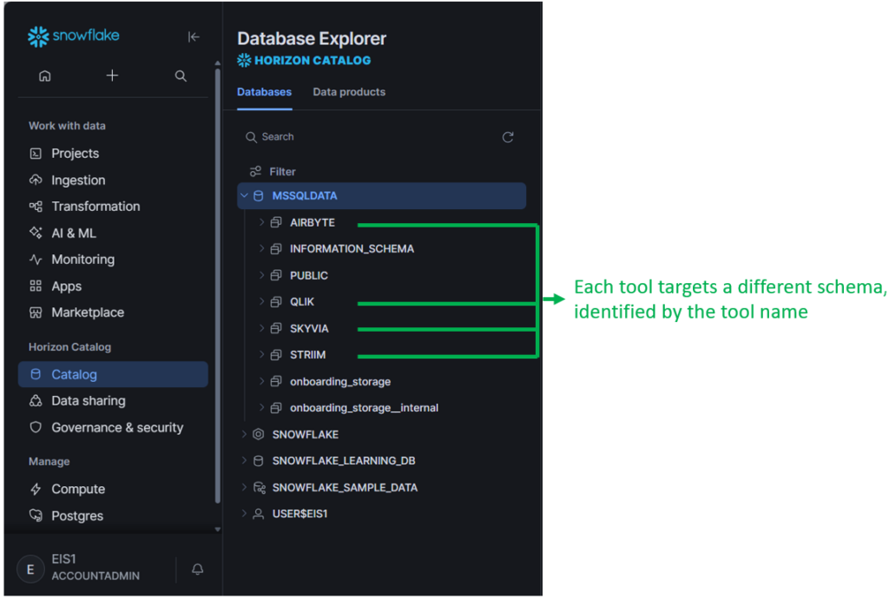The image size is (889, 599).
Task: Click the Marketplace storefront icon
Action: pos(36,313)
